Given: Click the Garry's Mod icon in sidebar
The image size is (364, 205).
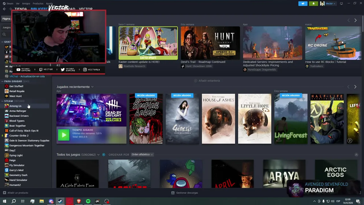Looking at the screenshot, I should 7,170.
